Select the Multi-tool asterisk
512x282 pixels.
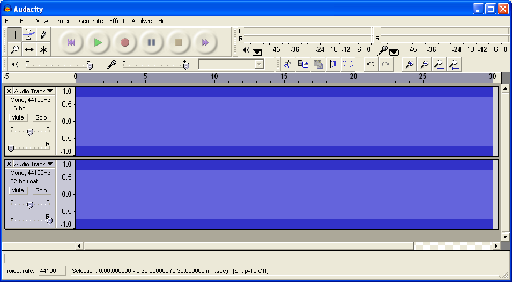pos(43,50)
